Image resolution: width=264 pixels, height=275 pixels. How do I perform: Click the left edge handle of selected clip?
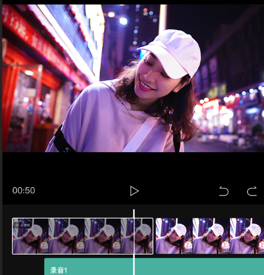pyautogui.click(x=13, y=236)
